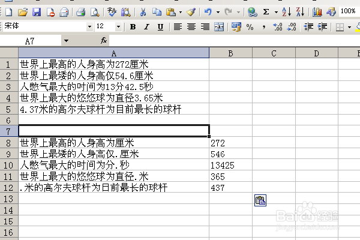Click the Select All corner box
Screen dimensions: 360x240
click(9, 53)
